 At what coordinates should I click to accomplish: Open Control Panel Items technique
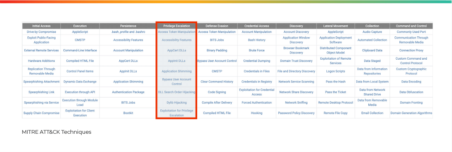[x=80, y=71]
